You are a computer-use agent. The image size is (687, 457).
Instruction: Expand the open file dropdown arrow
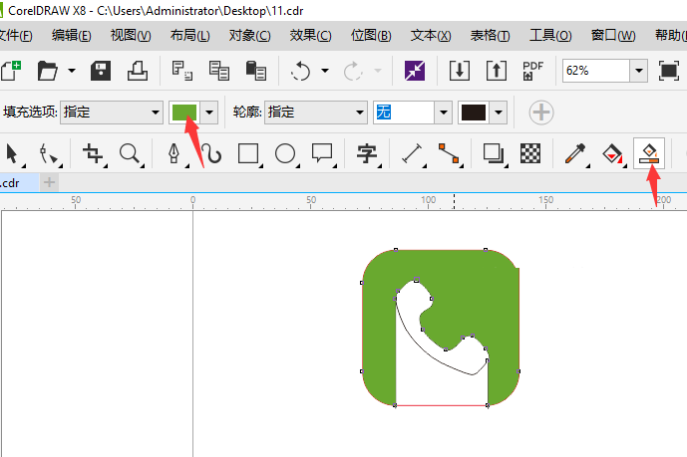pos(72,71)
